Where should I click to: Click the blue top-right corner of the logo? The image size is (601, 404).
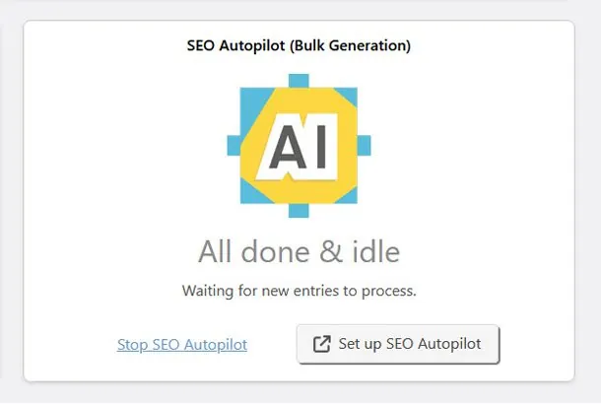[x=348, y=97]
